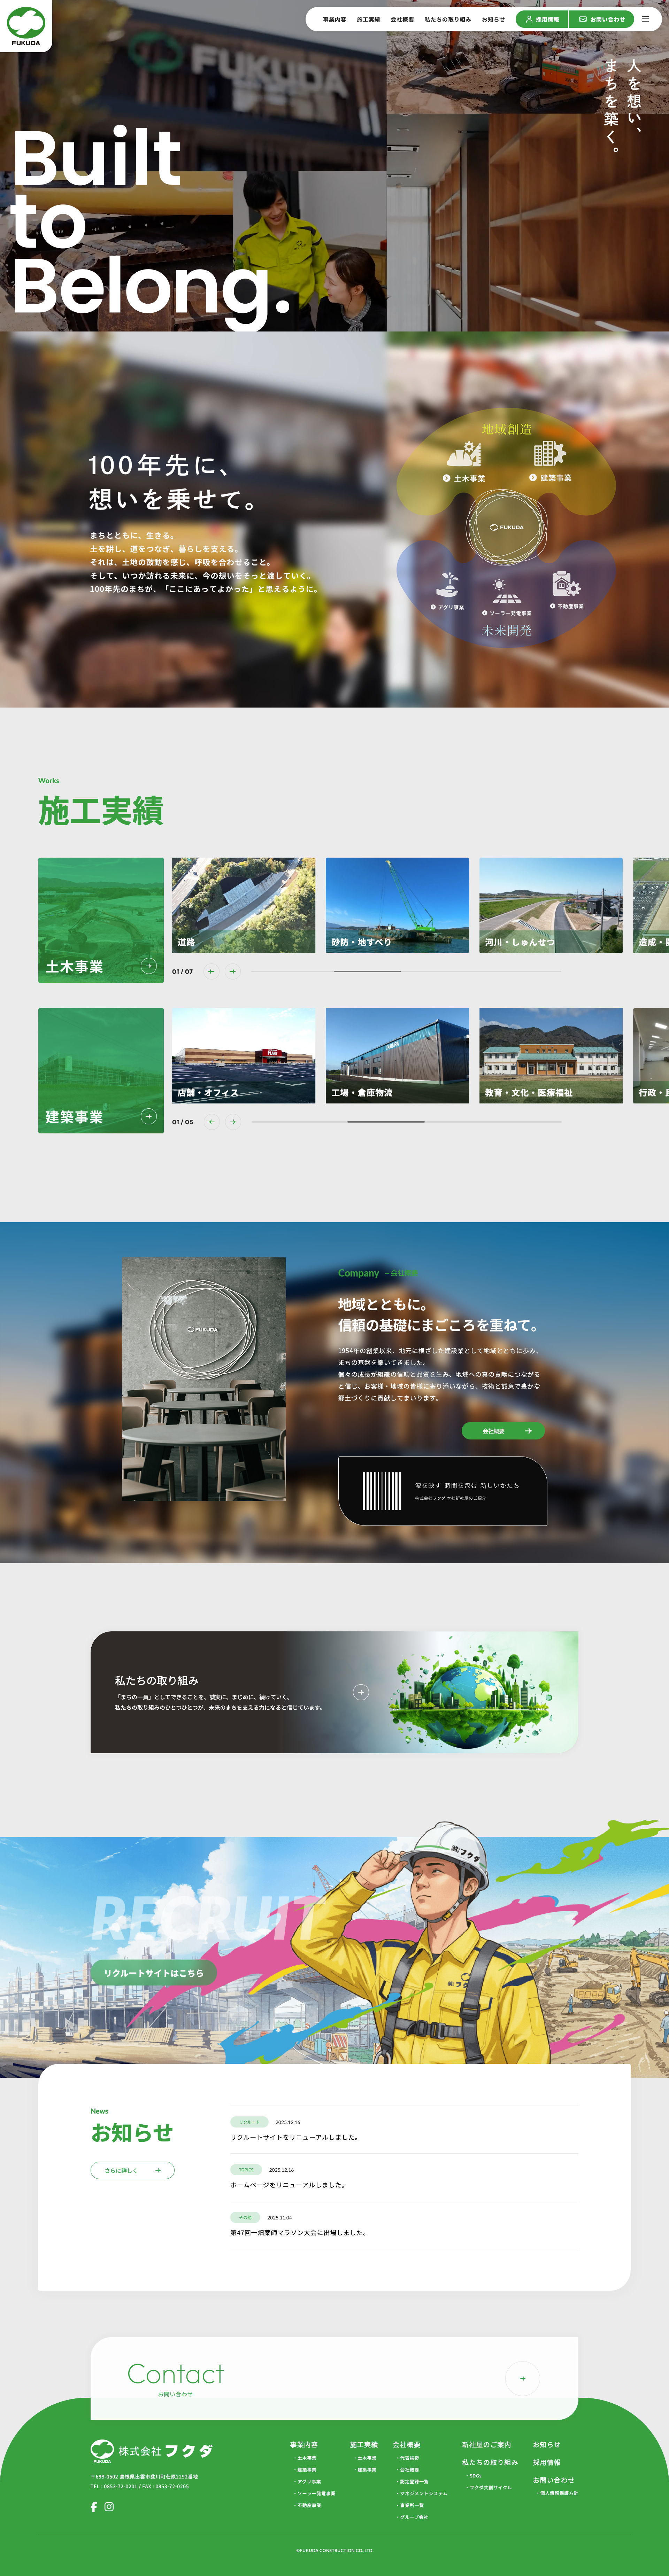This screenshot has width=669, height=2576.
Task: Open 事業内容 in the top navigation
Action: [334, 19]
